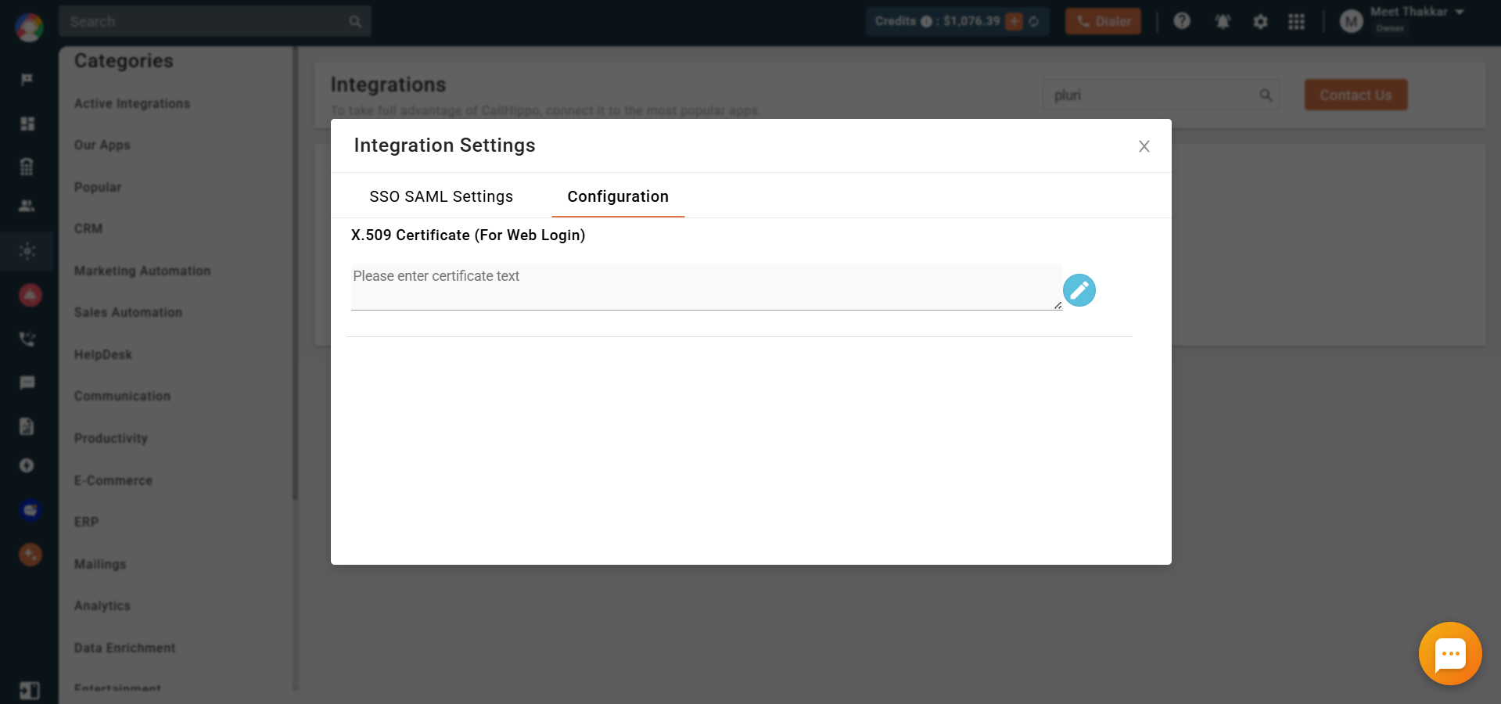Screen dimensions: 1501x704
Task: Toggle the sidebar collapse icon at bottom
Action: pos(29,690)
